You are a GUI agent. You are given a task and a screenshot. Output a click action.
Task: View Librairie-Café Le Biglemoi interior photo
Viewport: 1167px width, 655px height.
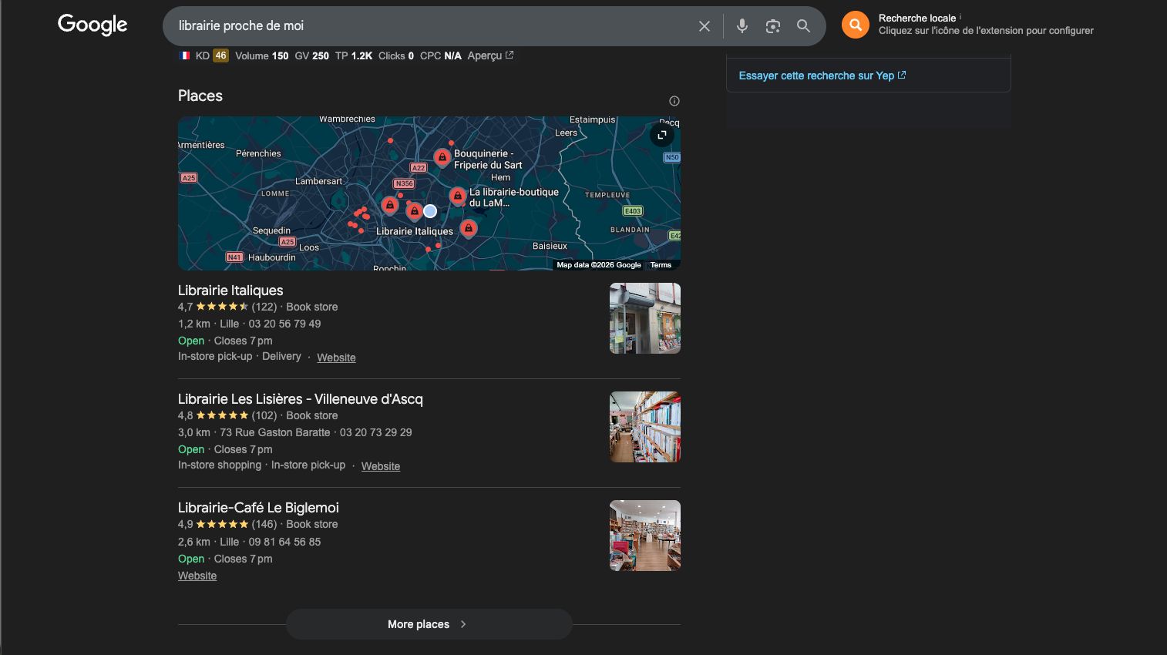pyautogui.click(x=645, y=536)
